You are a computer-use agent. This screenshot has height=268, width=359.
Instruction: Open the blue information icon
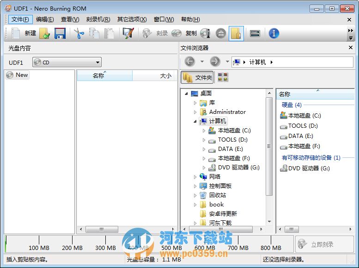(274, 33)
